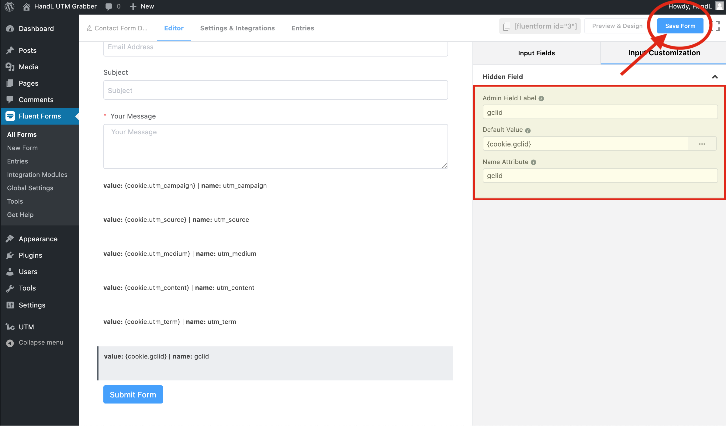Click the pencil icon beside Contact Form title
The width and height of the screenshot is (726, 426).
[89, 28]
